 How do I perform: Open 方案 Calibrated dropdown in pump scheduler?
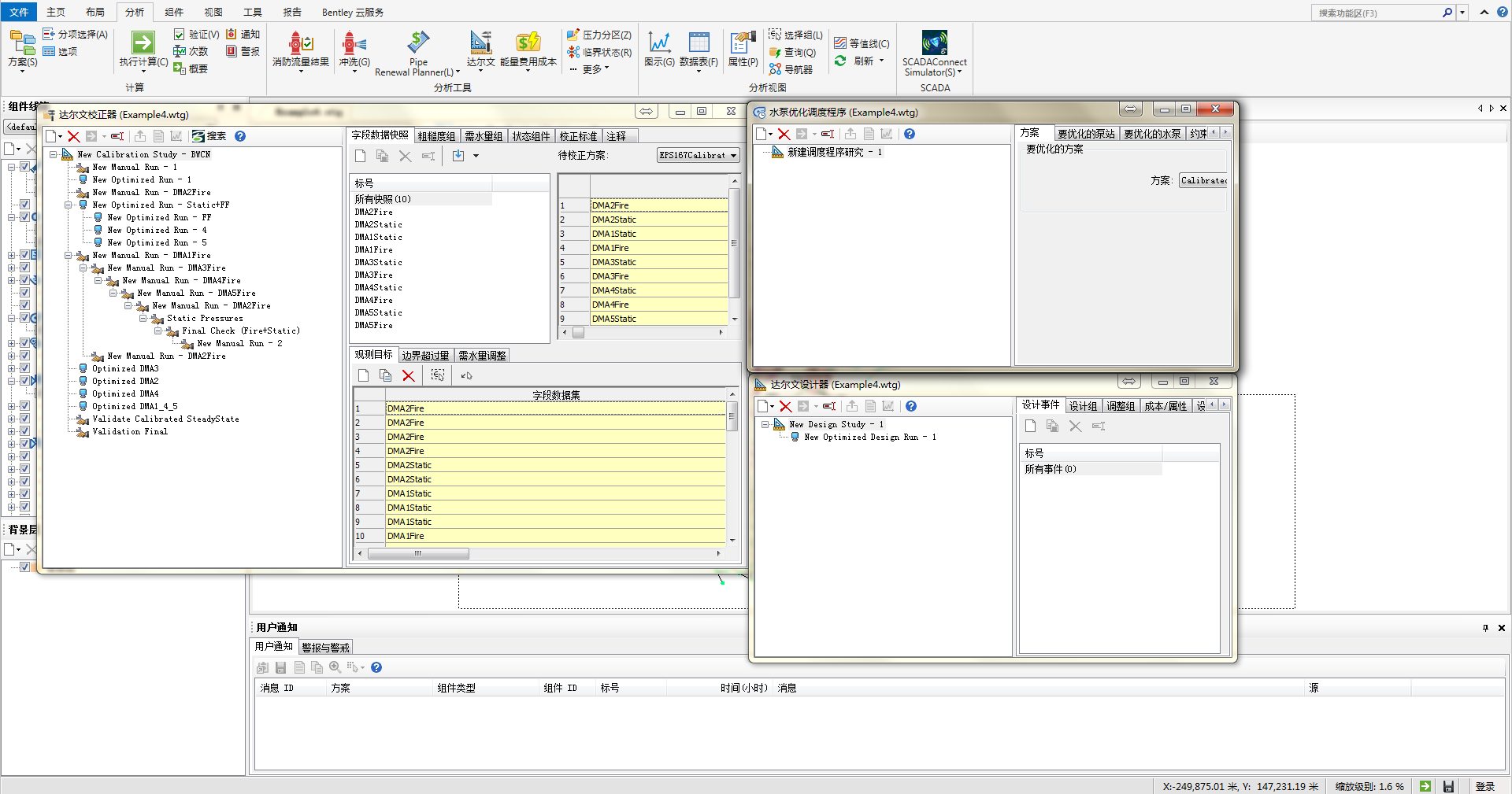tap(1203, 180)
